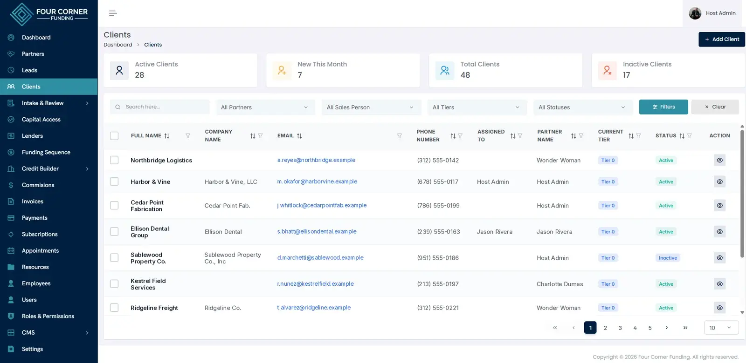Open the All Partners dropdown
This screenshot has height=363, width=746.
[x=265, y=107]
